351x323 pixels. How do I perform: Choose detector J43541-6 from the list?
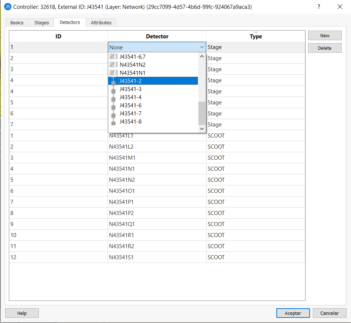pos(130,105)
